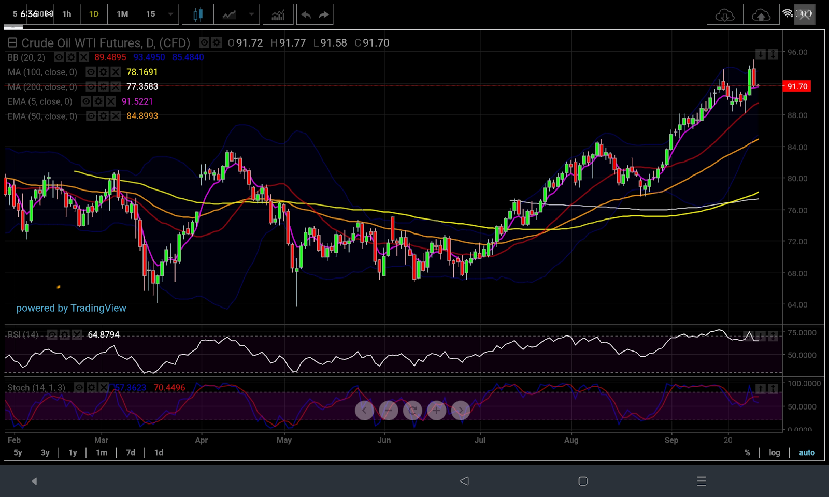Screen dimensions: 829x497
Task: Set date range to 1m
Action: click(102, 452)
